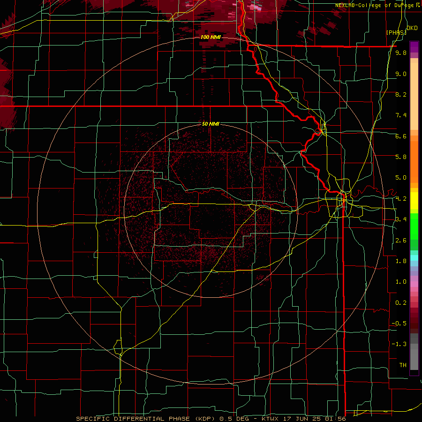The width and height of the screenshot is (422, 422).
Task: Click the "DKD" unit label
Action: [412, 28]
